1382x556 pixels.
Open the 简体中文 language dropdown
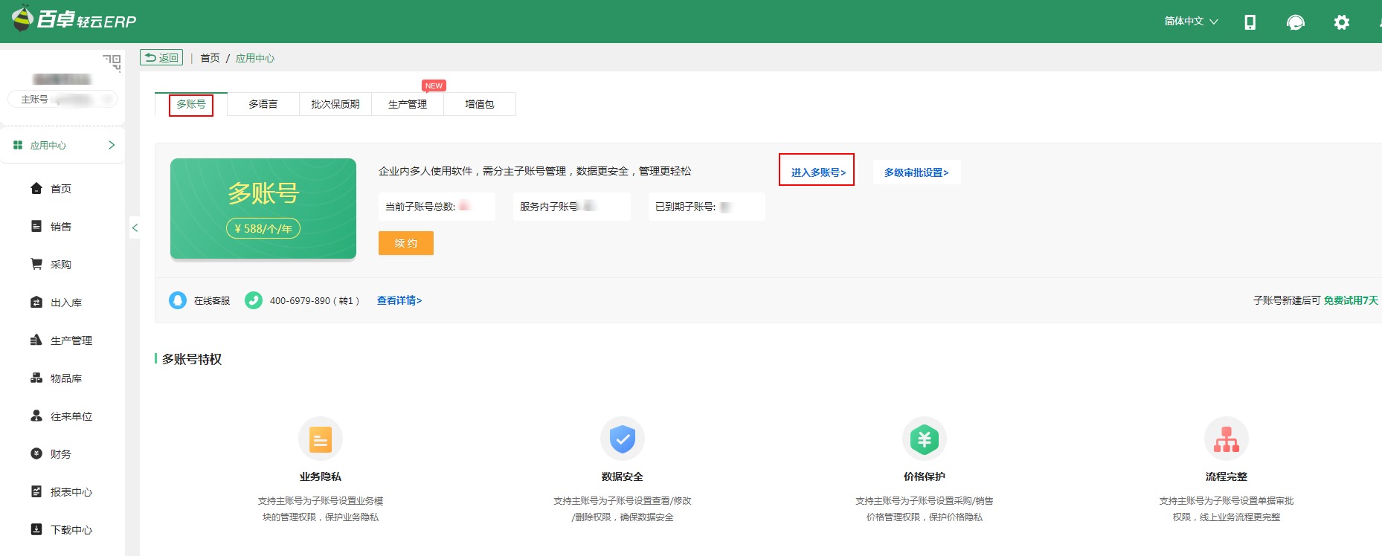click(x=1190, y=22)
